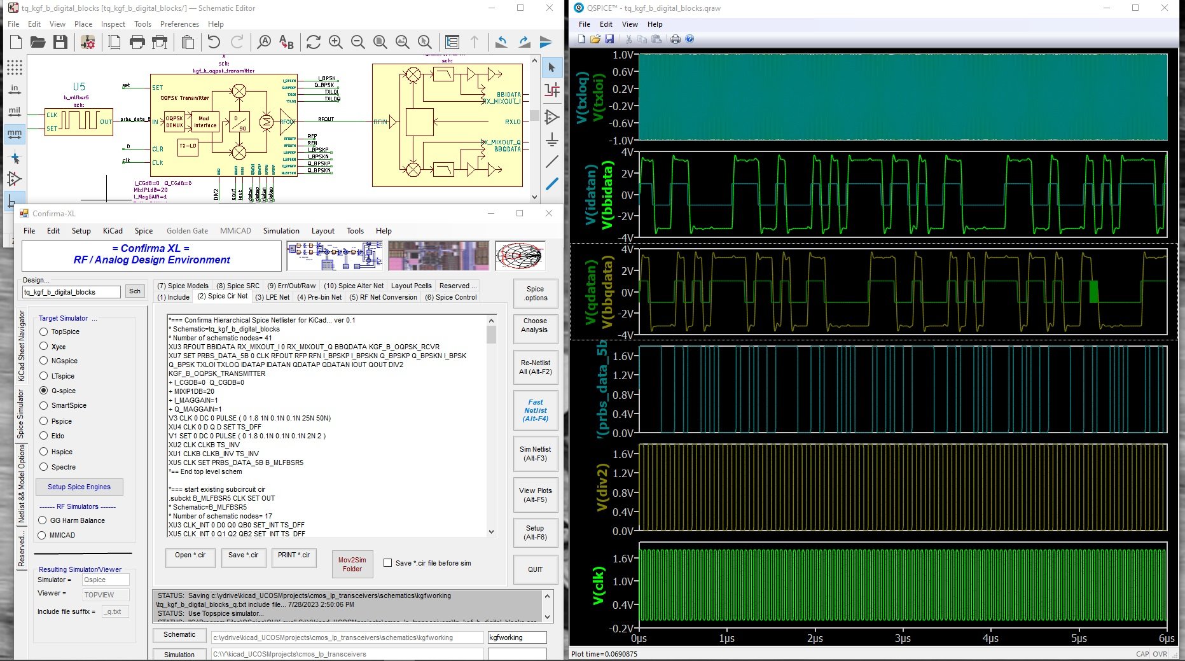Undo last schematic edit

(x=214, y=43)
